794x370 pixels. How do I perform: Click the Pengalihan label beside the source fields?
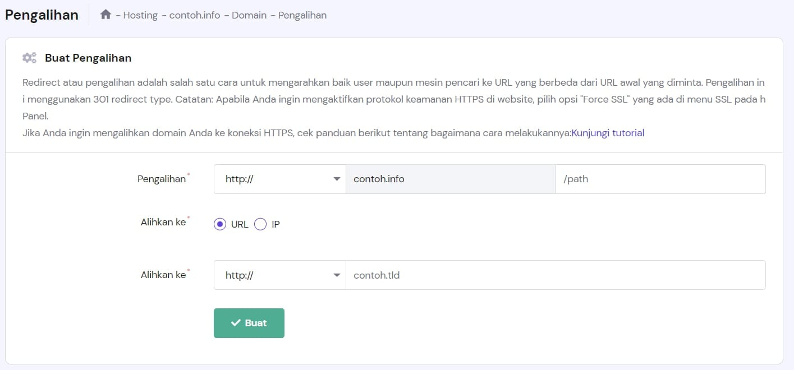tap(162, 179)
